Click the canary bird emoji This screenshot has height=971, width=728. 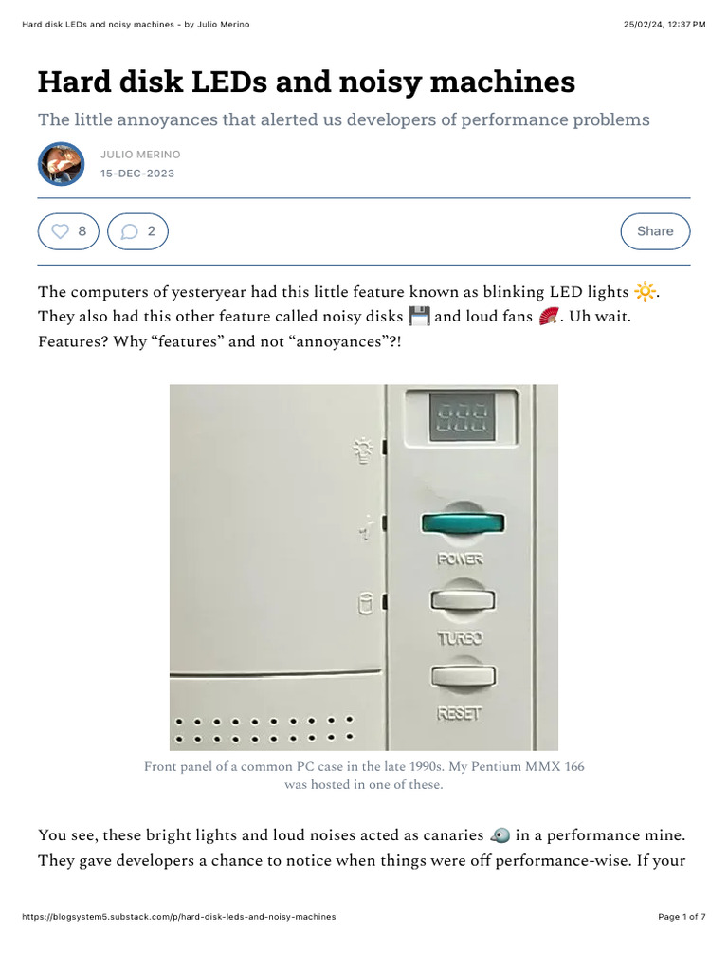point(500,835)
